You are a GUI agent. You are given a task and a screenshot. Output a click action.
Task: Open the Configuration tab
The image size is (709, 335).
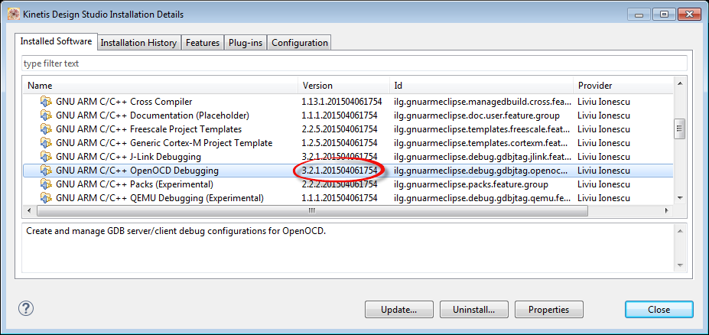click(x=299, y=43)
